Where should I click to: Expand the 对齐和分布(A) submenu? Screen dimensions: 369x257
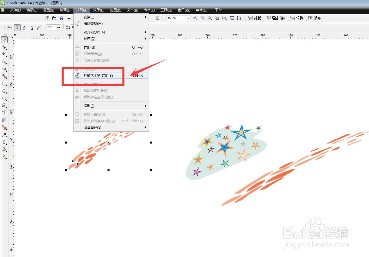[111, 32]
